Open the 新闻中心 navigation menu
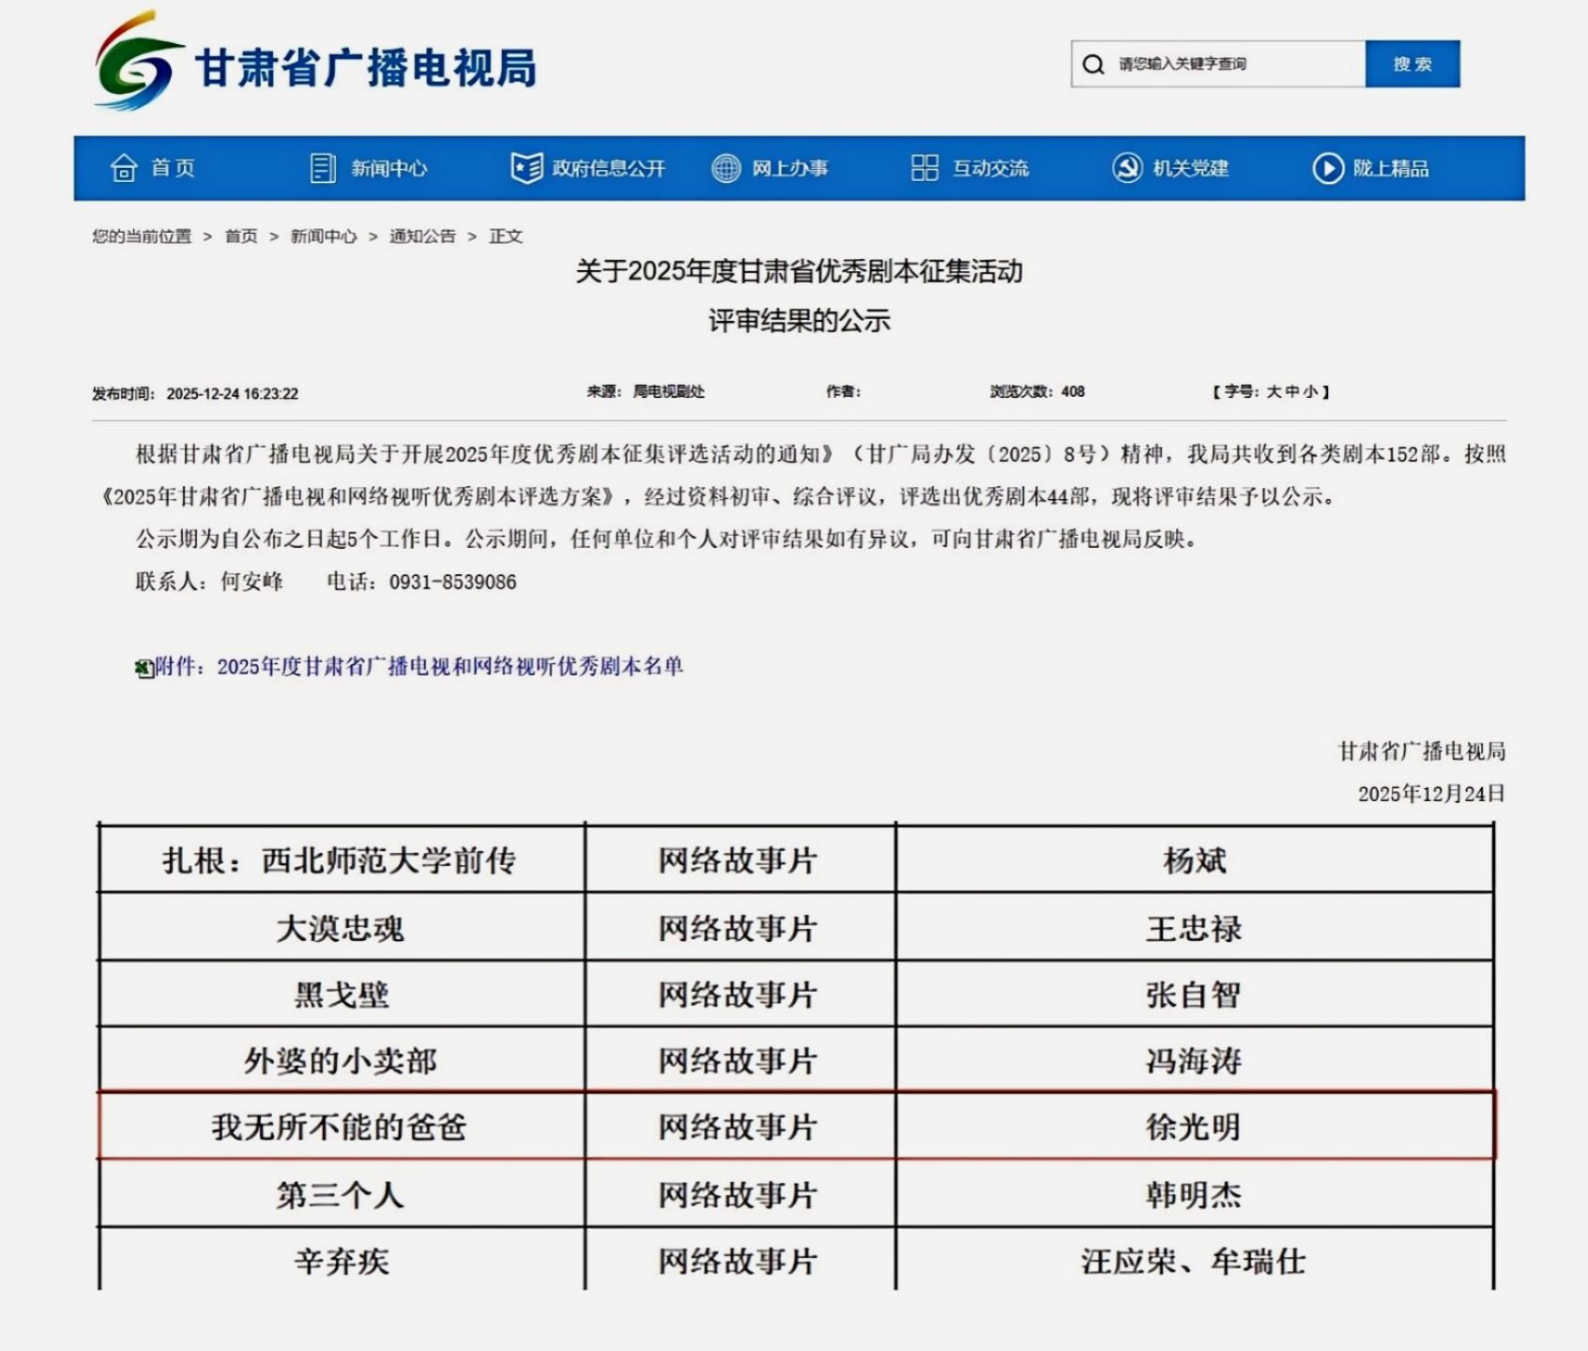This screenshot has width=1588, height=1351. (x=389, y=168)
